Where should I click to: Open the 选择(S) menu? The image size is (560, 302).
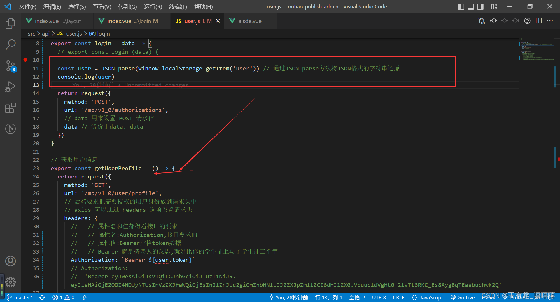tap(77, 7)
